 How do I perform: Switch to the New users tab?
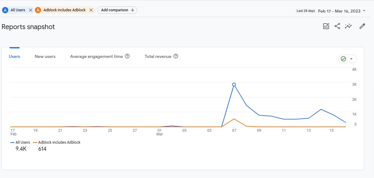(45, 57)
